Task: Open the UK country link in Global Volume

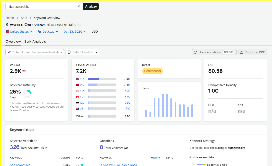Action: (82, 91)
